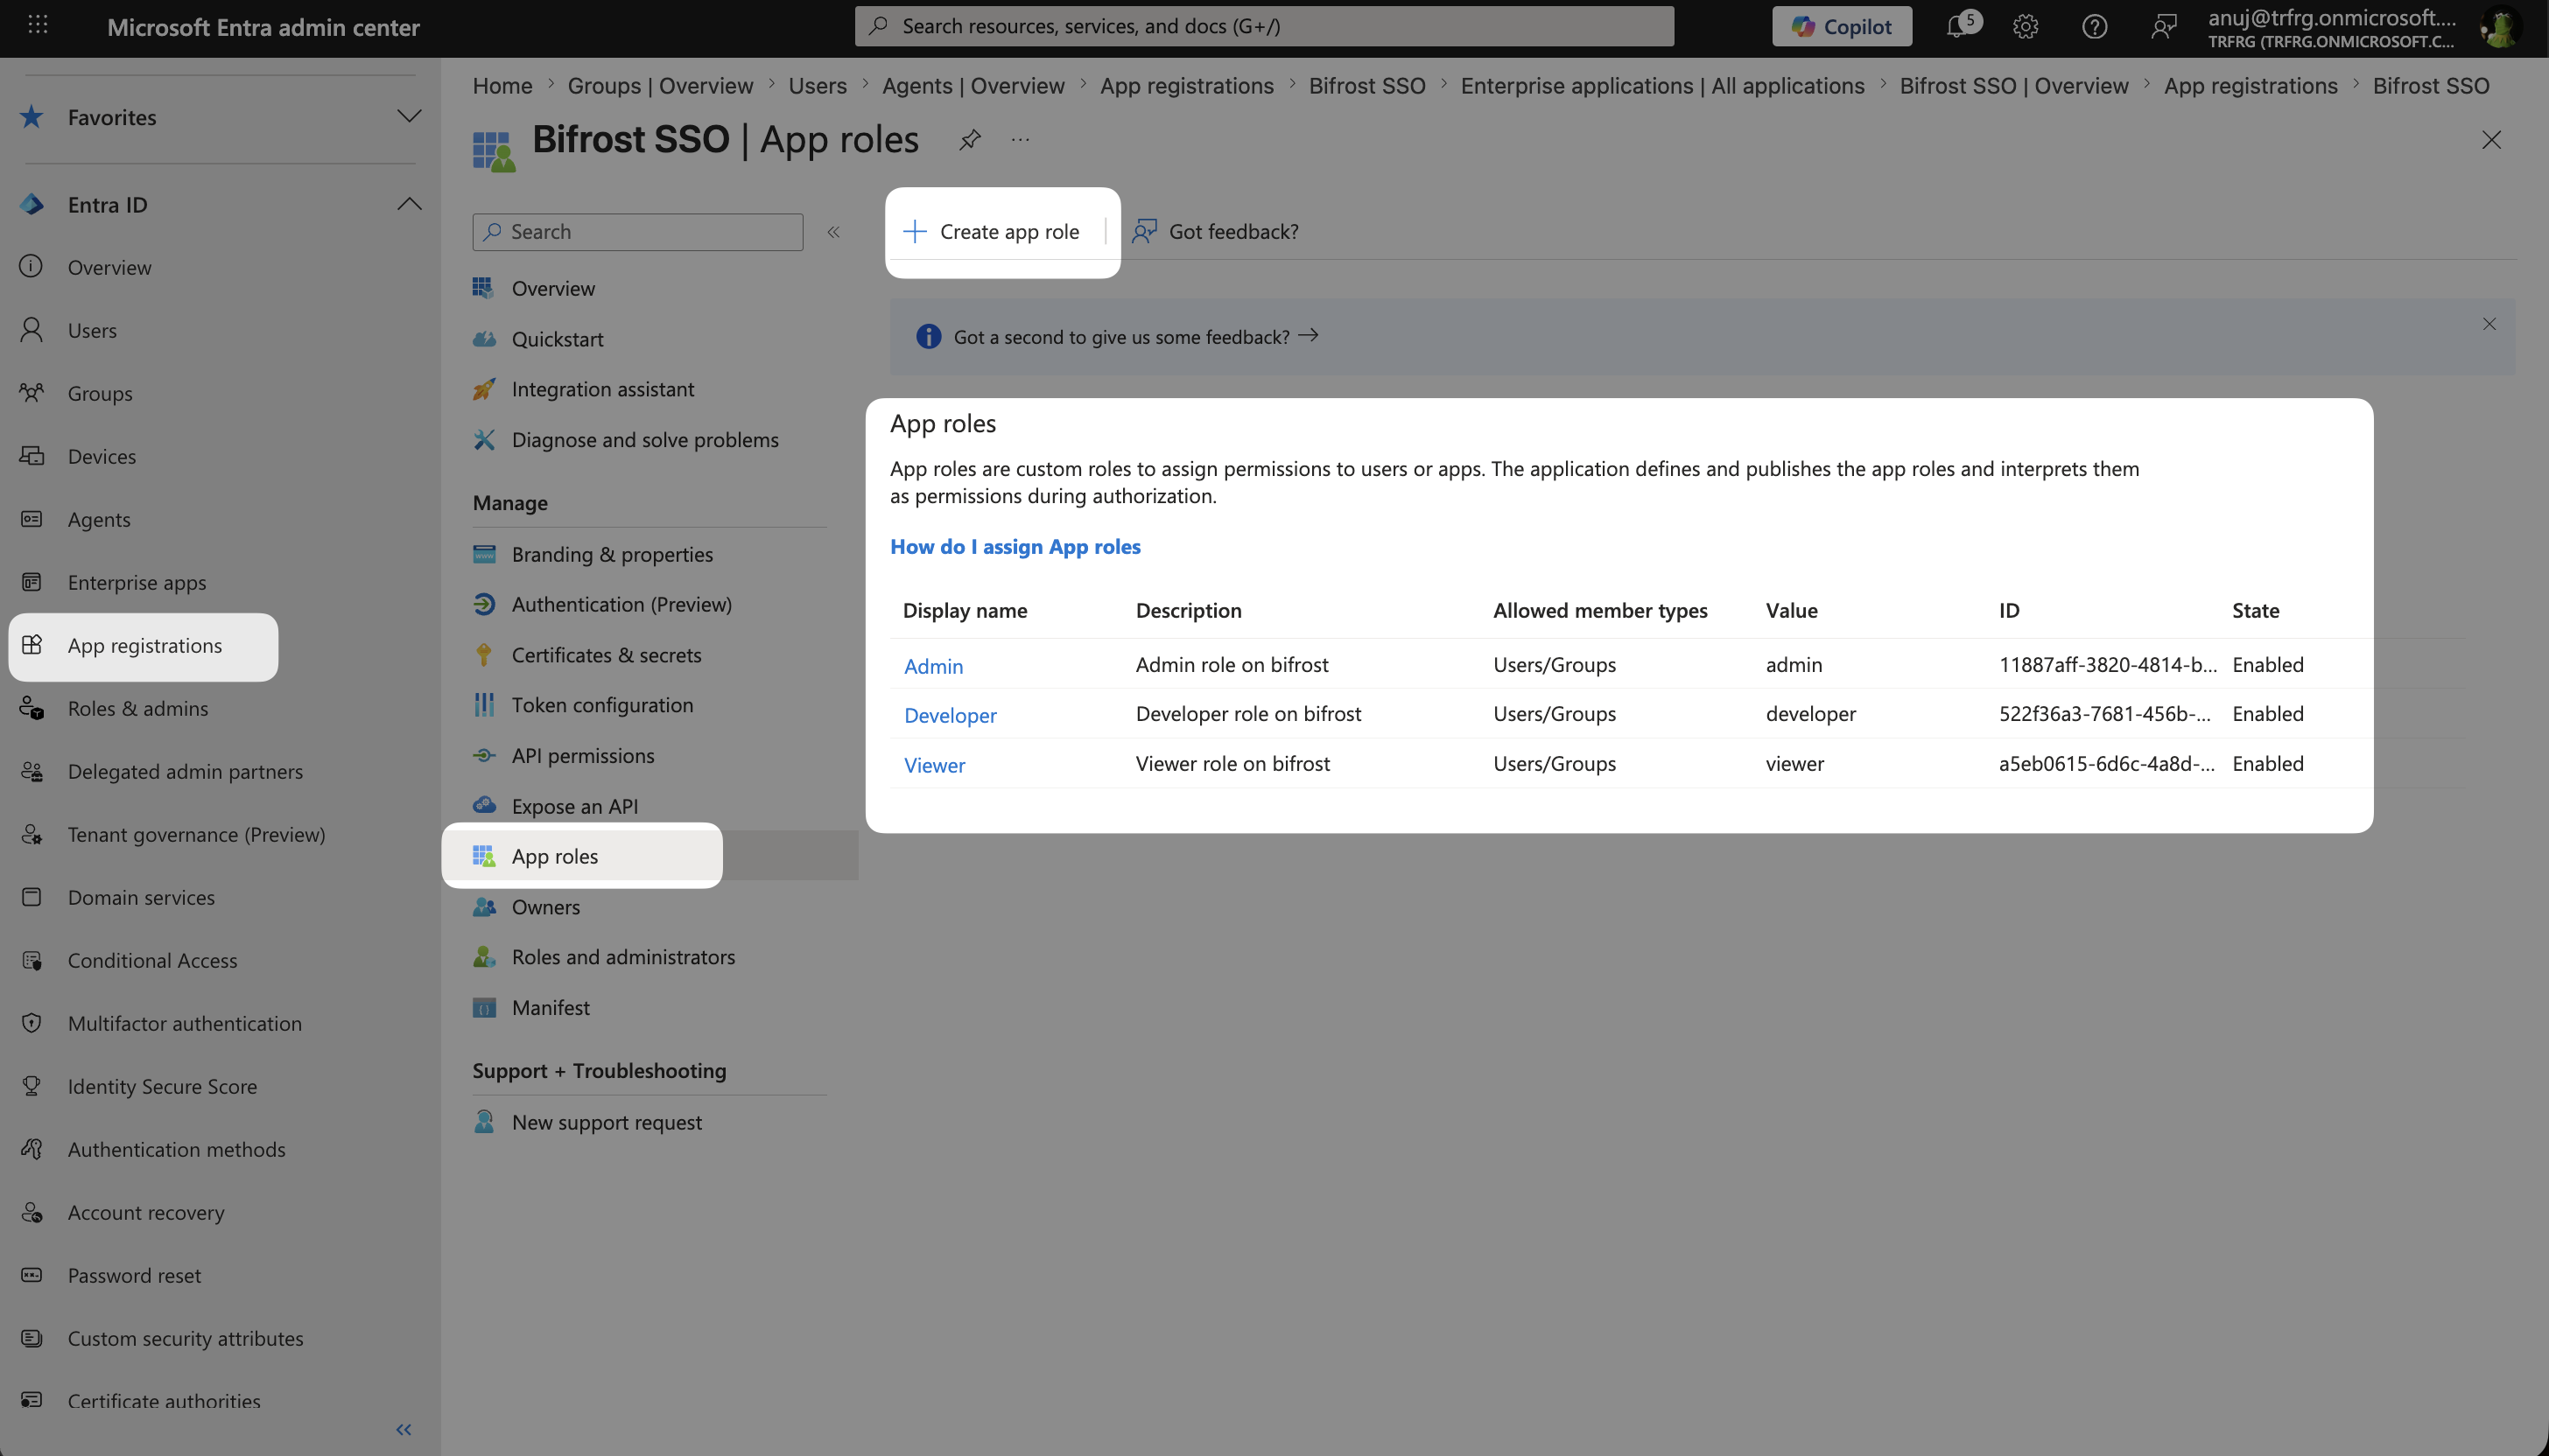Open the account avatar picture

coord(2499,26)
